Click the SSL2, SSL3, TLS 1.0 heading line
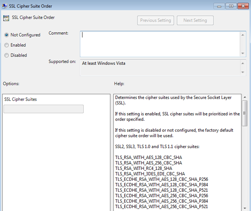Viewport: 251px width, 211px height. (x=157, y=147)
